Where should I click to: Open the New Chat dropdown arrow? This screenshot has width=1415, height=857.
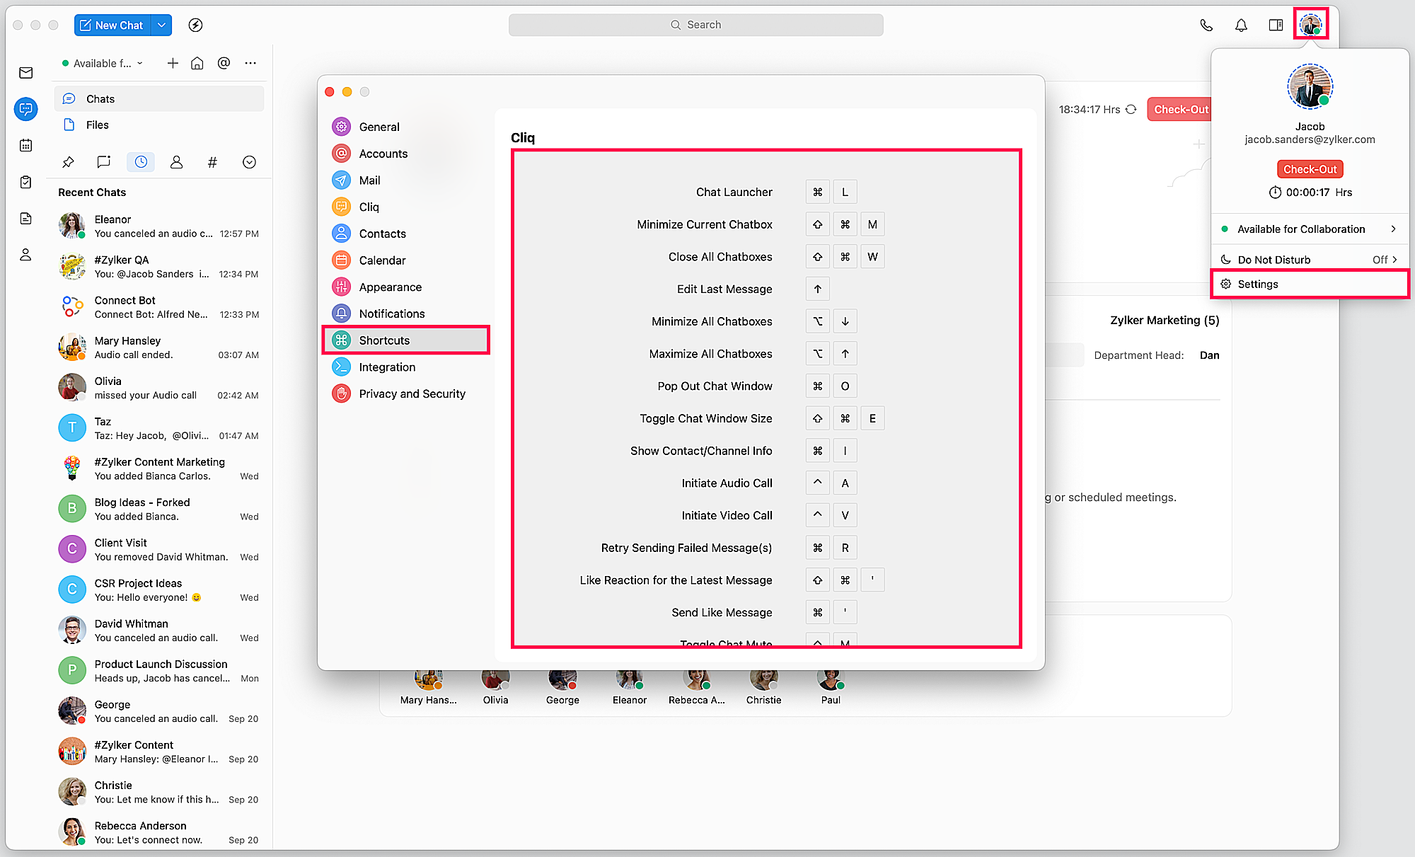click(x=162, y=25)
